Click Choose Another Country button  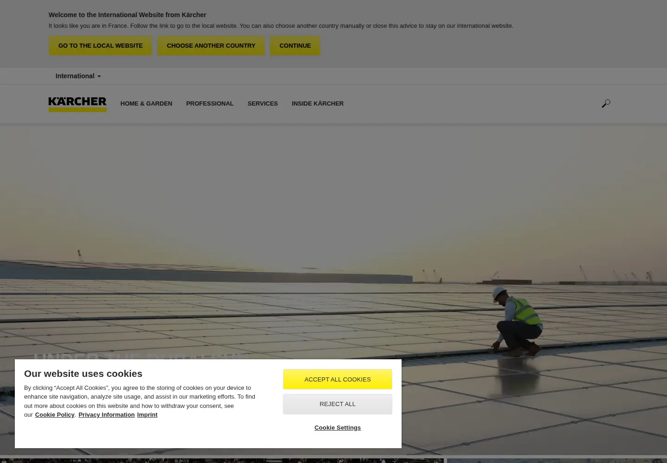point(211,46)
